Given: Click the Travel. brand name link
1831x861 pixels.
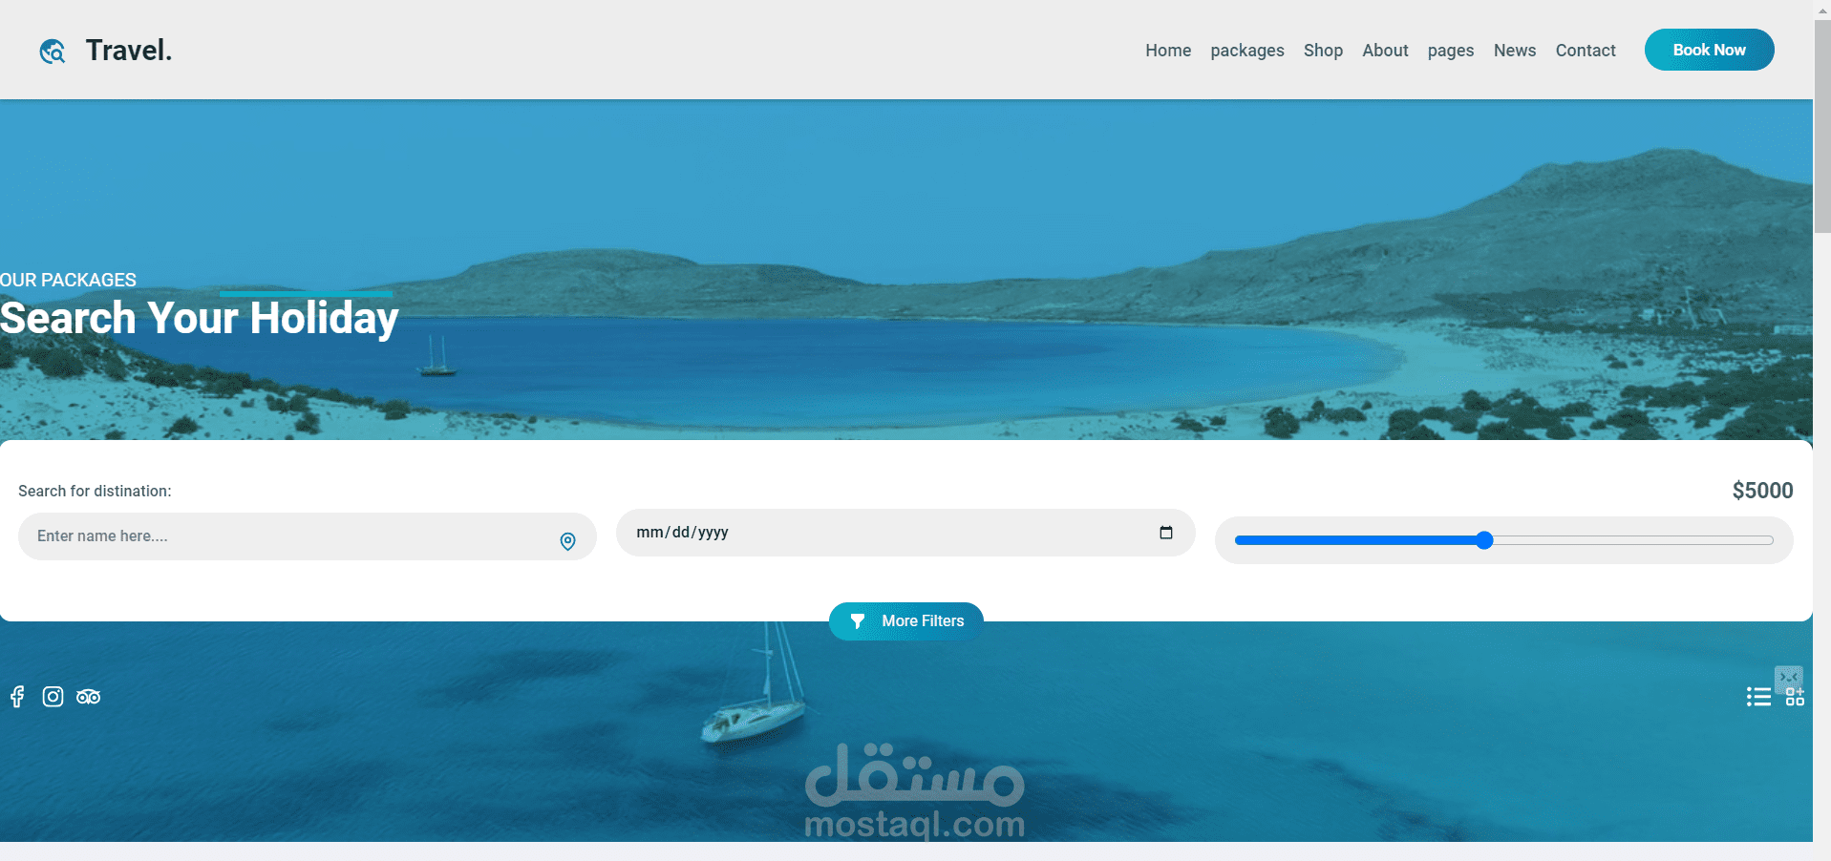Looking at the screenshot, I should pos(129,51).
